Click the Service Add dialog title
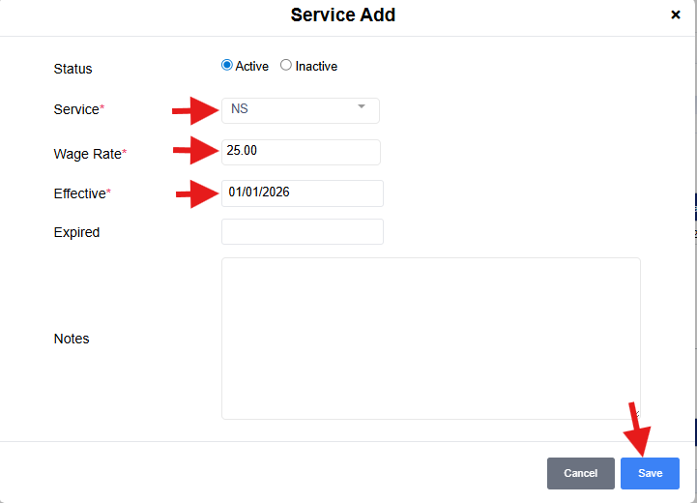This screenshot has height=503, width=697. [342, 15]
